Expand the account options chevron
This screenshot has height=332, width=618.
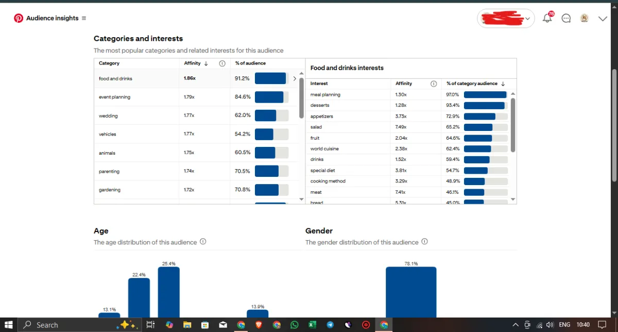click(x=603, y=18)
